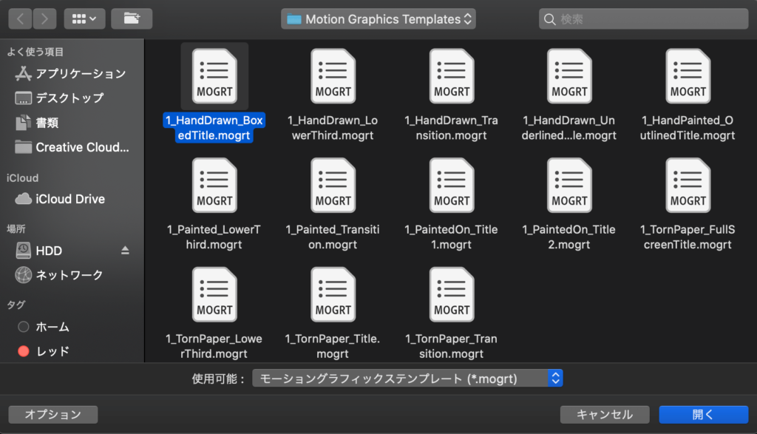Go back with the left arrow button
This screenshot has height=434, width=757.
pos(20,18)
